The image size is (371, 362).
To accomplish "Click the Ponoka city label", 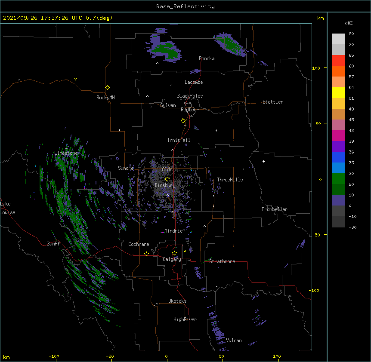I will [207, 58].
